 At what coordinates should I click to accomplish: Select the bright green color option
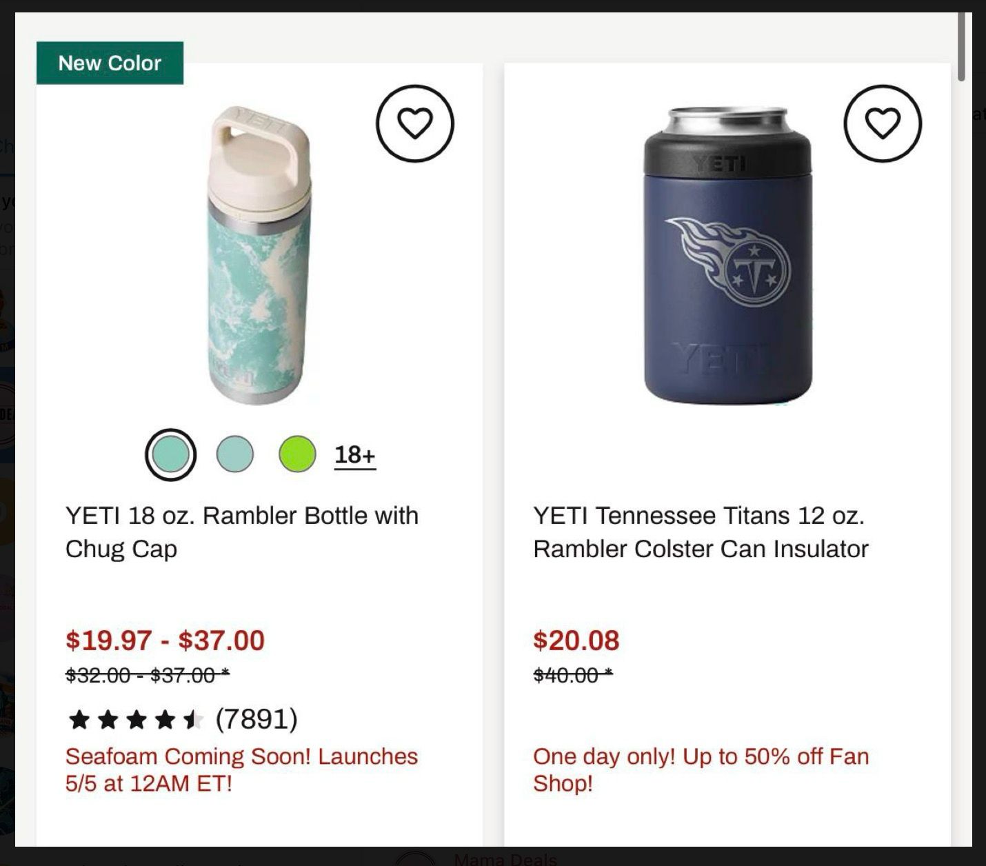pos(296,455)
